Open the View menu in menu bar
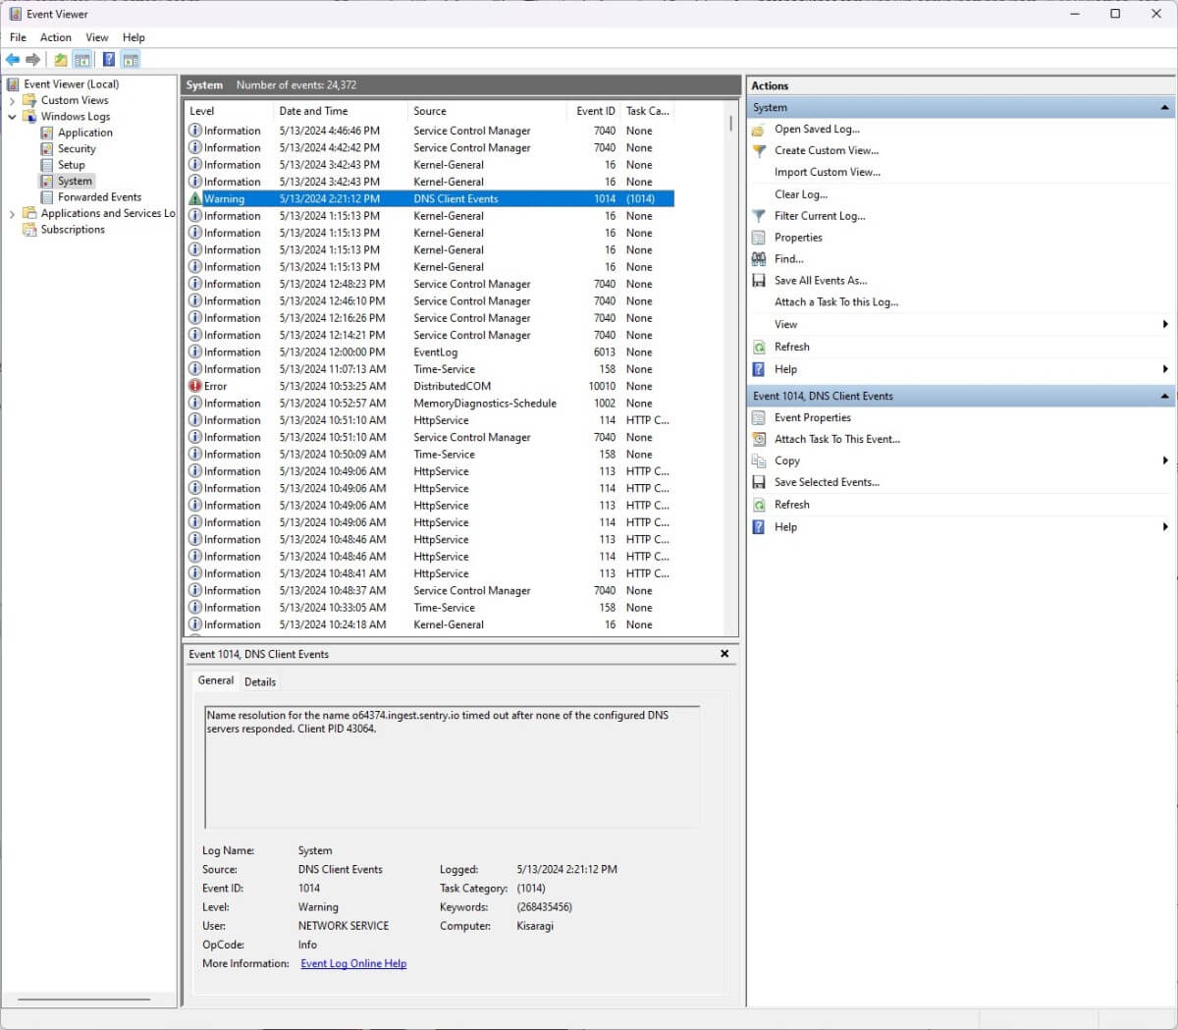 97,37
